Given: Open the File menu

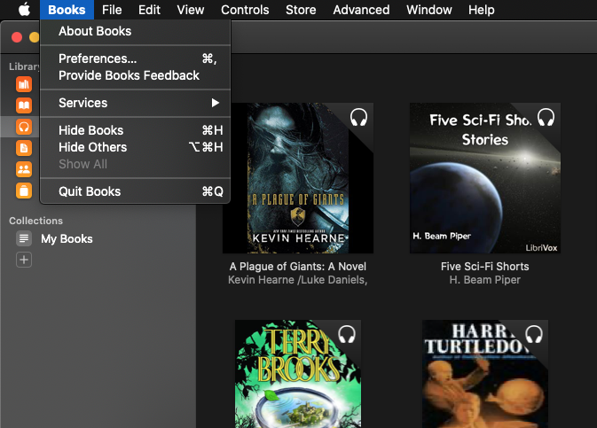Looking at the screenshot, I should pos(112,10).
